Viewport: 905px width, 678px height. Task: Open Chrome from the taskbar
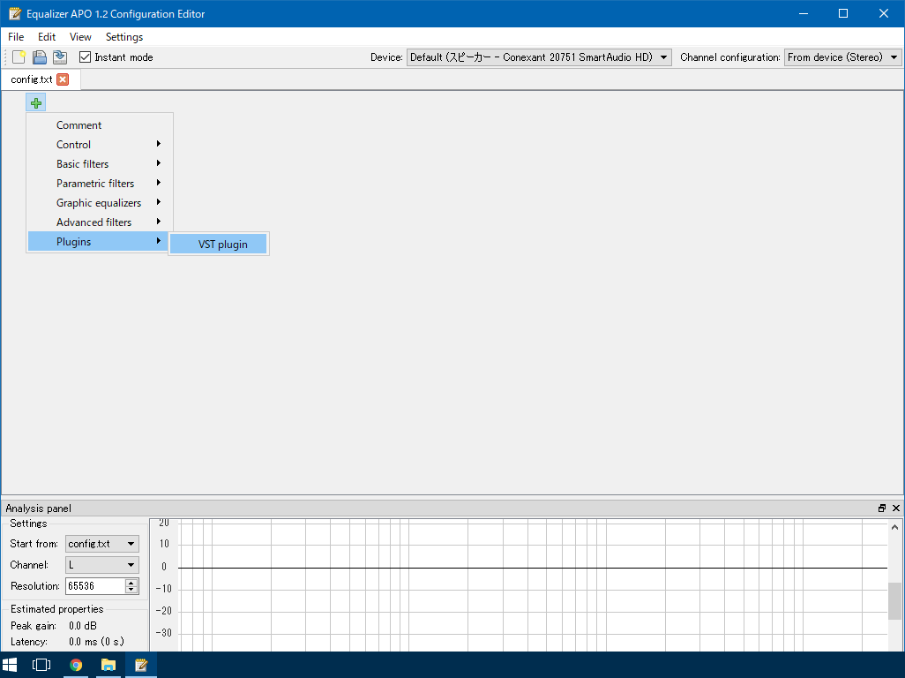pos(76,665)
